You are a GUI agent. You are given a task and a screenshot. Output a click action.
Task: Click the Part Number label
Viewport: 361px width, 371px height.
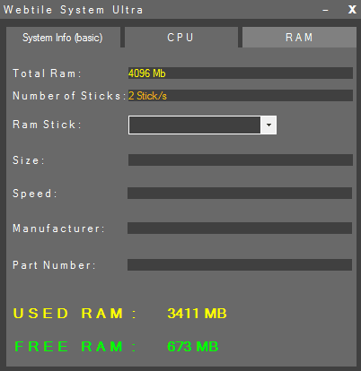54,265
